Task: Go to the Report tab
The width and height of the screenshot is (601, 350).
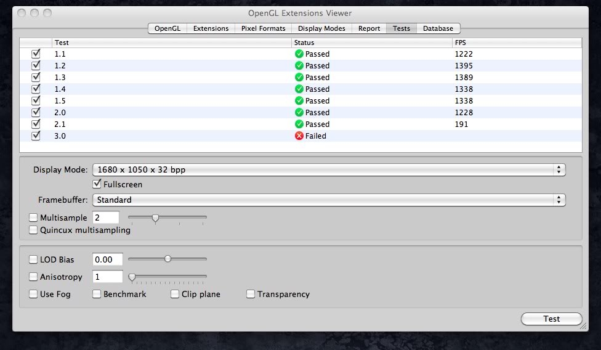Action: (369, 28)
